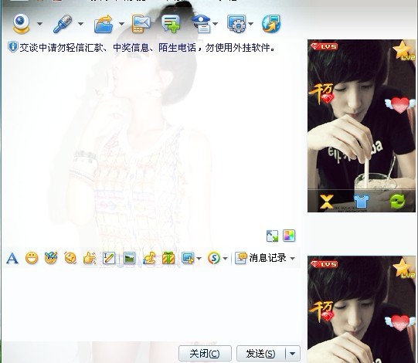Click the globe applications icon
The image size is (418, 363).
271,24
